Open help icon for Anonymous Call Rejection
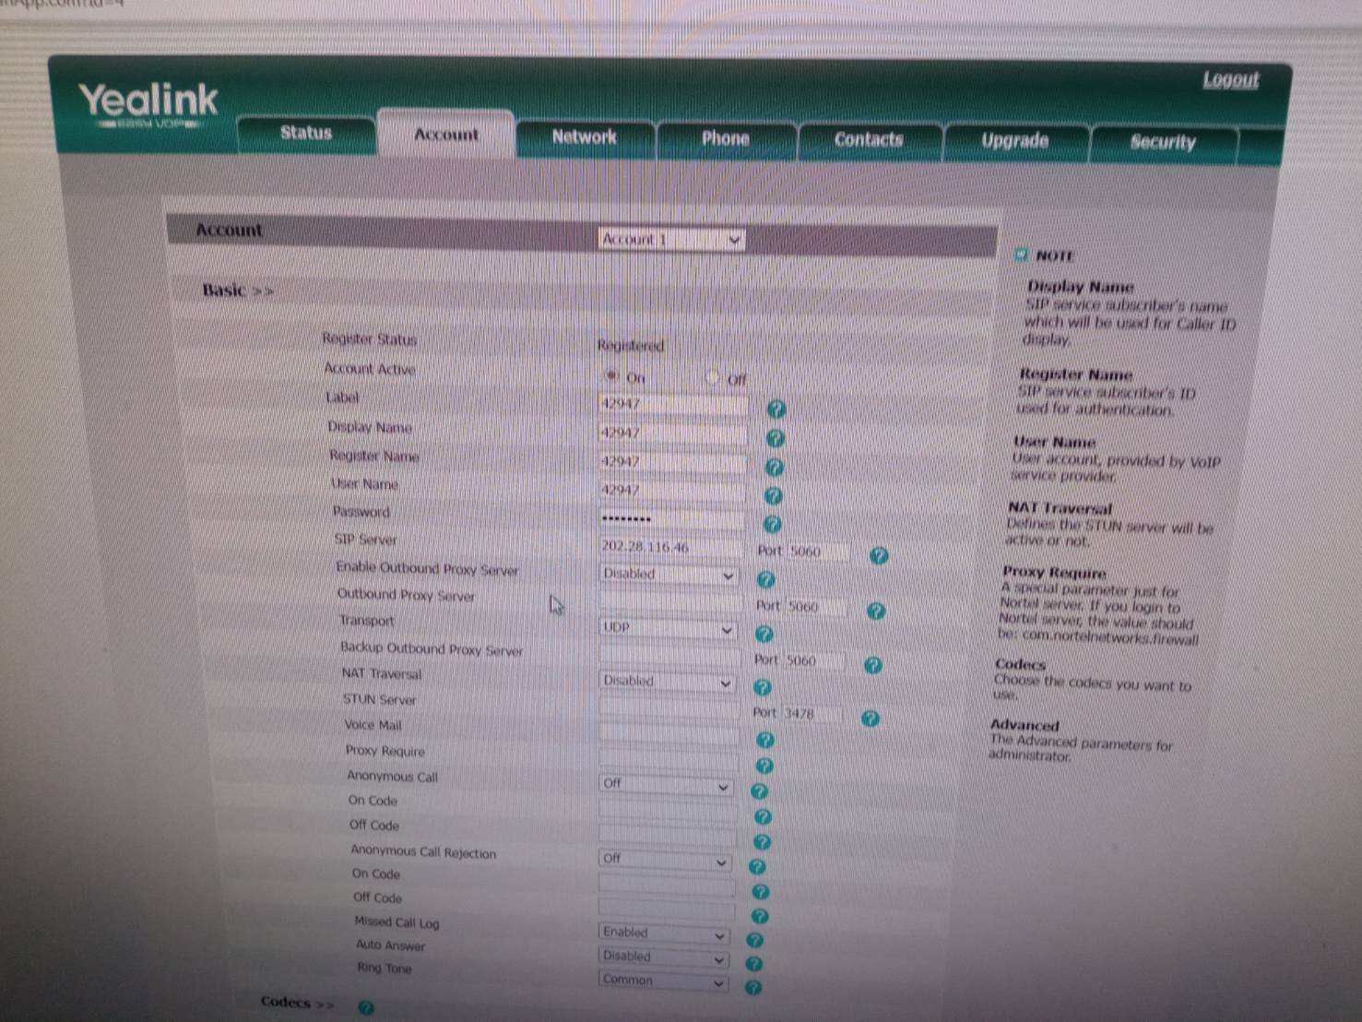 click(757, 867)
